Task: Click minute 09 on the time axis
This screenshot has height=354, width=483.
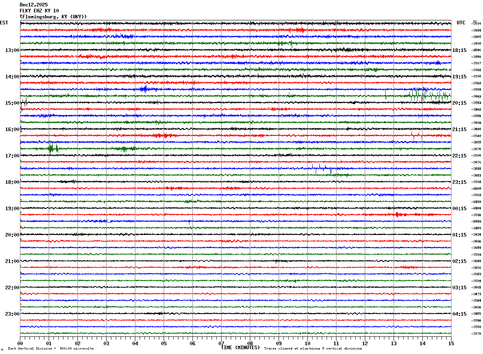Action: click(x=279, y=344)
